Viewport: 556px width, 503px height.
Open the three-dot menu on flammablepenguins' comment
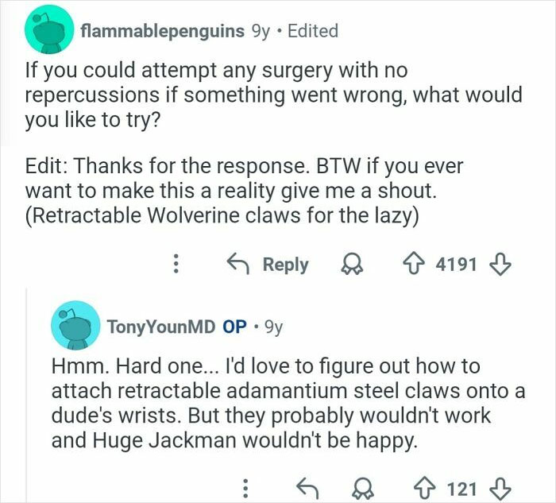[x=178, y=264]
